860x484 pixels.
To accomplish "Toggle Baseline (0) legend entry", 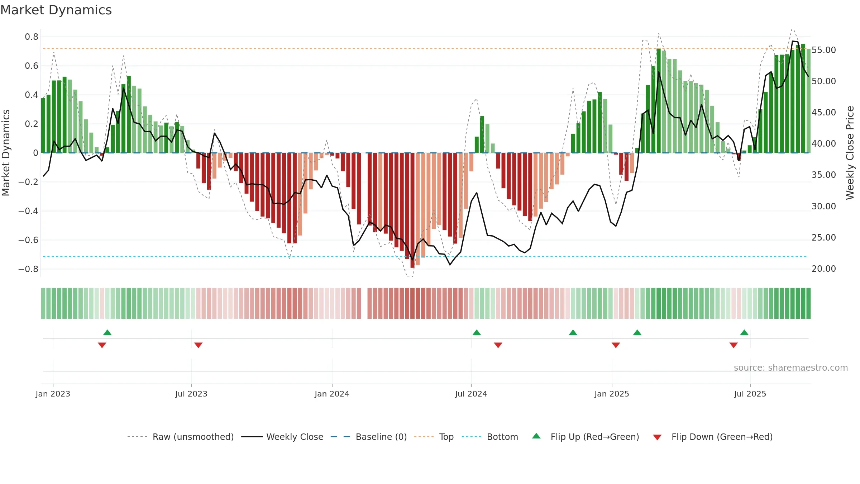I will pos(369,437).
